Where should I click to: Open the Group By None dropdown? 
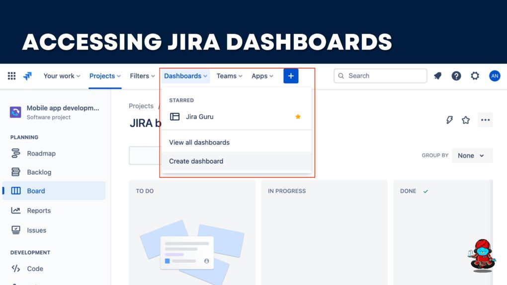pyautogui.click(x=472, y=155)
